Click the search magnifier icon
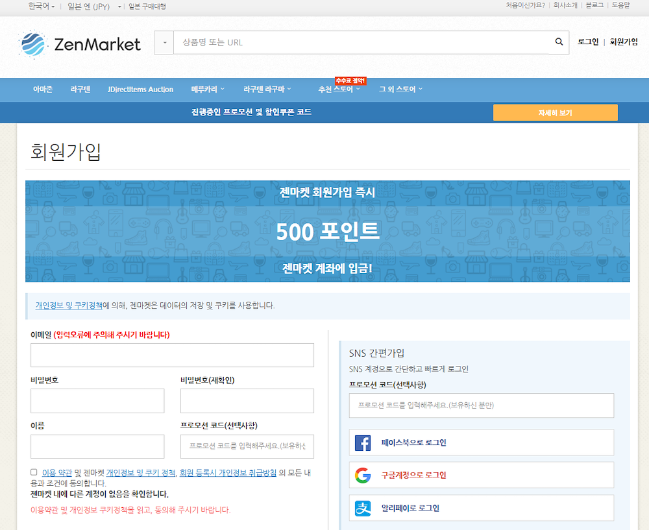Viewport: 649px width, 530px height. coord(559,42)
